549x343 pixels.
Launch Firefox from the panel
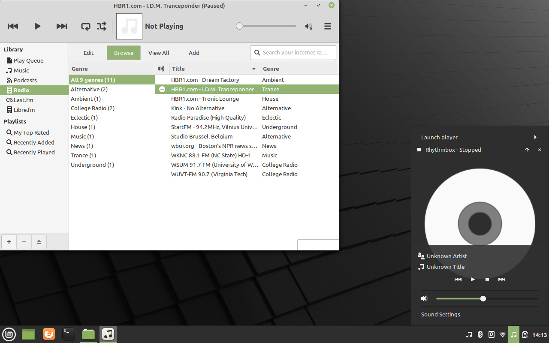49,334
